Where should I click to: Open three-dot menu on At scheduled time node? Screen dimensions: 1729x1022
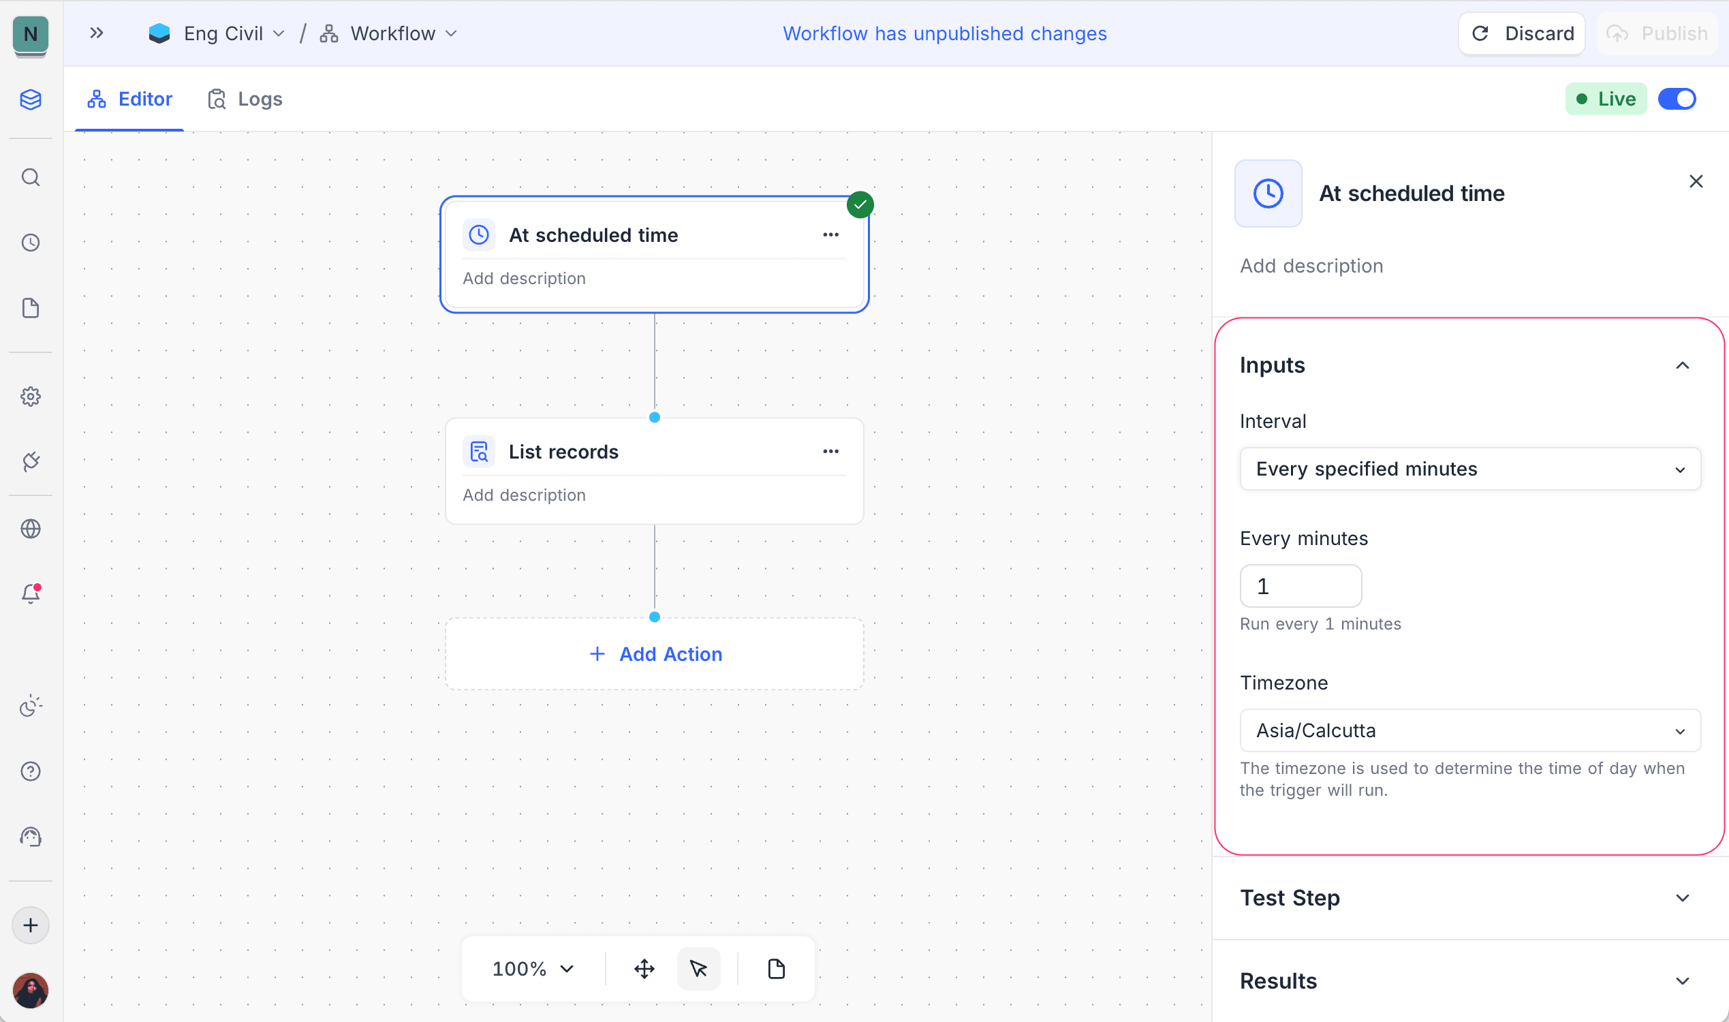[830, 235]
